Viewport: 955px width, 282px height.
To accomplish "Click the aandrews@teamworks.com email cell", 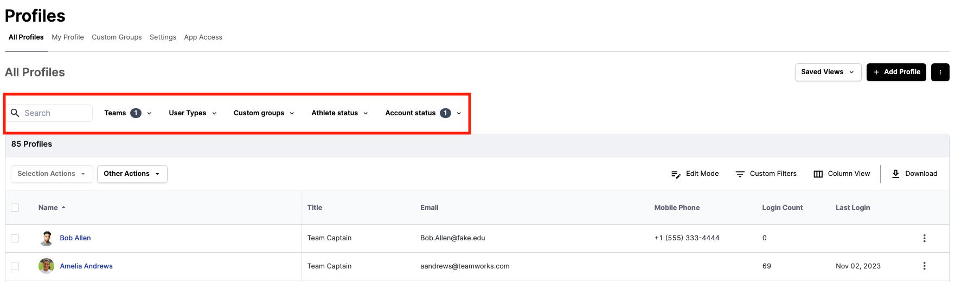I will coord(465,266).
